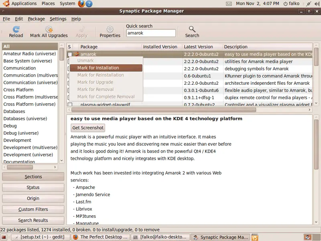Screen dimensions: 321x241
Task: Click the sections list horizontal scrollbar
Action: (20, 167)
